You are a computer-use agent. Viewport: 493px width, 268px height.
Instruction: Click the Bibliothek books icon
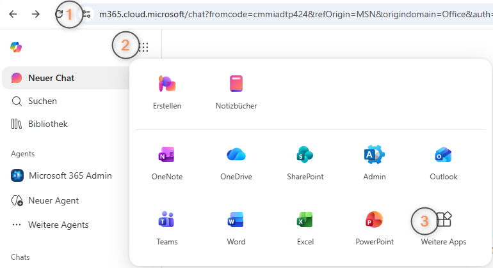coord(17,124)
